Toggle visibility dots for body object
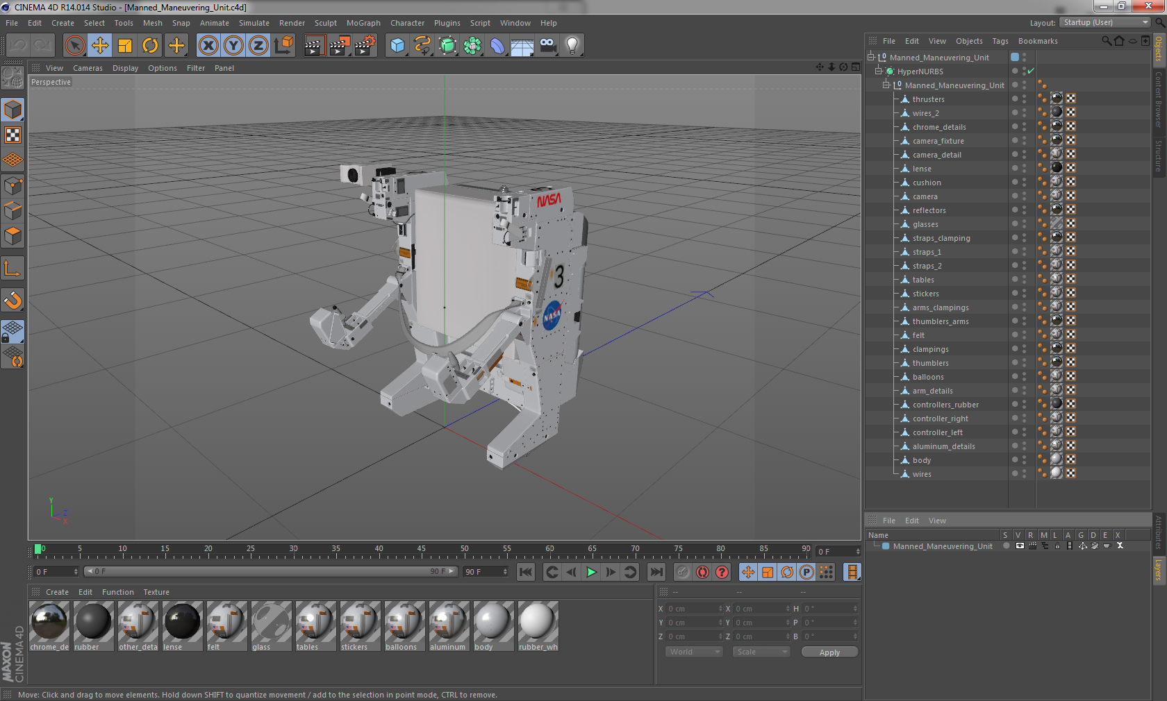The image size is (1167, 701). point(1024,459)
